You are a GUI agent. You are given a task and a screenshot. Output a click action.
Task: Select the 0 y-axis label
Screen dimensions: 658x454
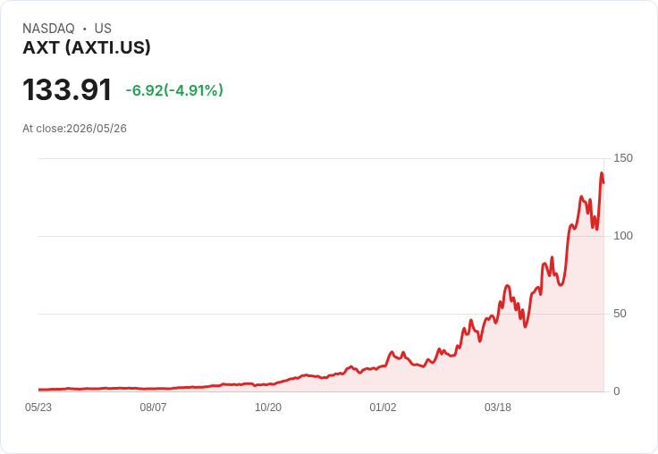(617, 391)
